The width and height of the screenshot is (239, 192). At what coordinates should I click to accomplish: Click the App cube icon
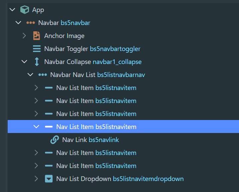[x=25, y=10]
